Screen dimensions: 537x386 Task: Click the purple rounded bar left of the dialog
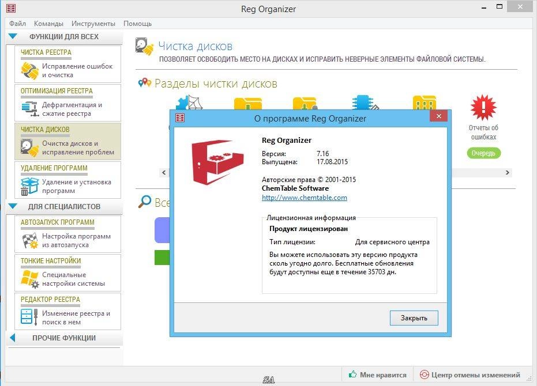coord(162,230)
